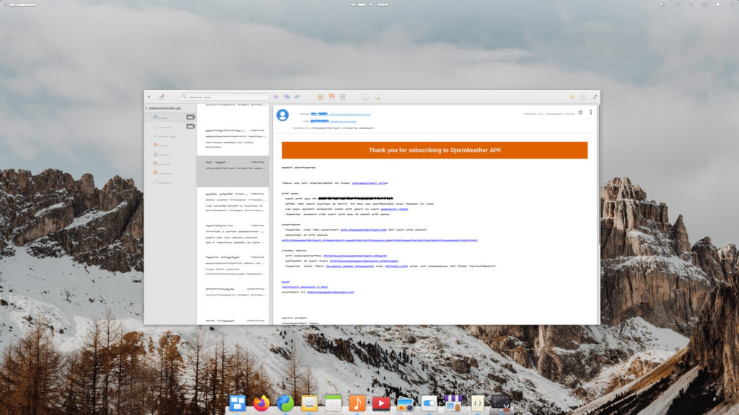This screenshot has height=415, width=739.
Task: Click the message pane vertical scrollbar
Action: tap(598, 175)
